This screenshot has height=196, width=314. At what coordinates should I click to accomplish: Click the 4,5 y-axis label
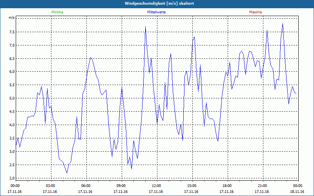(x=12, y=112)
